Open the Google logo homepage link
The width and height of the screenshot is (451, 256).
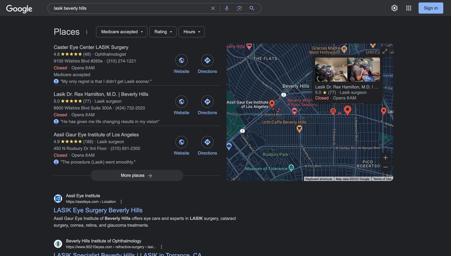(x=19, y=9)
